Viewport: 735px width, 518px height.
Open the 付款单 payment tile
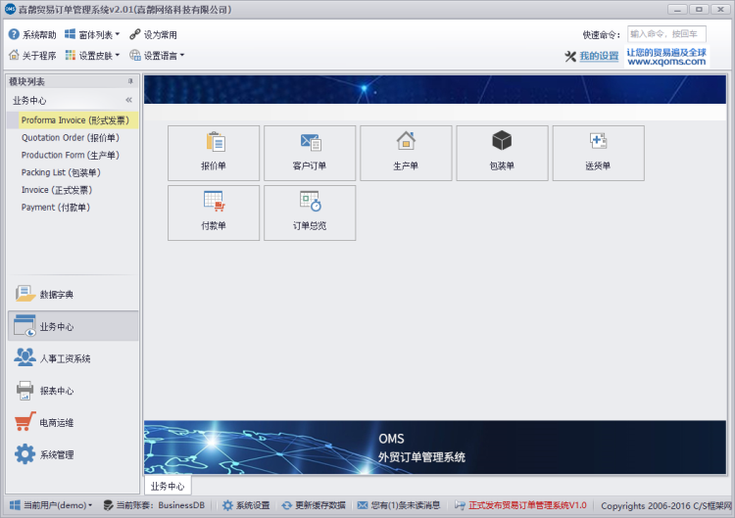[x=214, y=212]
